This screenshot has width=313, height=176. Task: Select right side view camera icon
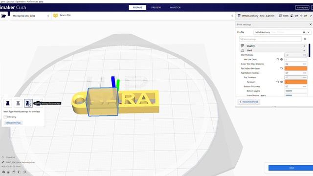24,172
